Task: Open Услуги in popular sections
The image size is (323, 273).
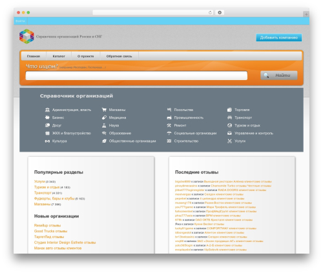Action: click(x=39, y=181)
